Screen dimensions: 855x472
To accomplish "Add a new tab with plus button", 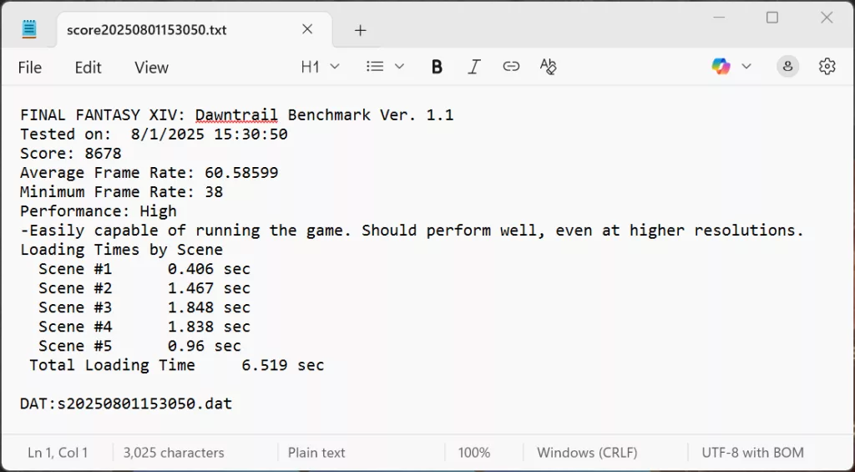I will pyautogui.click(x=360, y=30).
